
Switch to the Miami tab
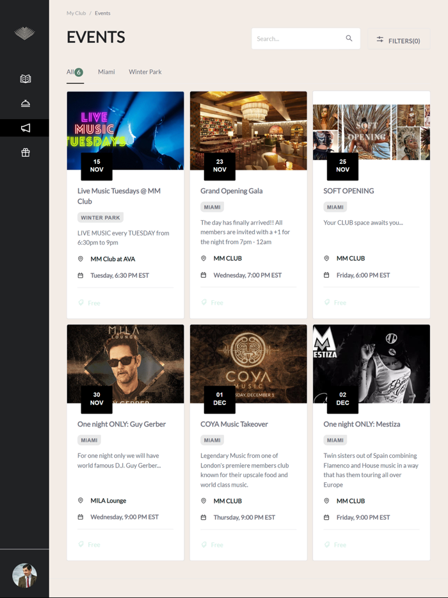(x=106, y=72)
